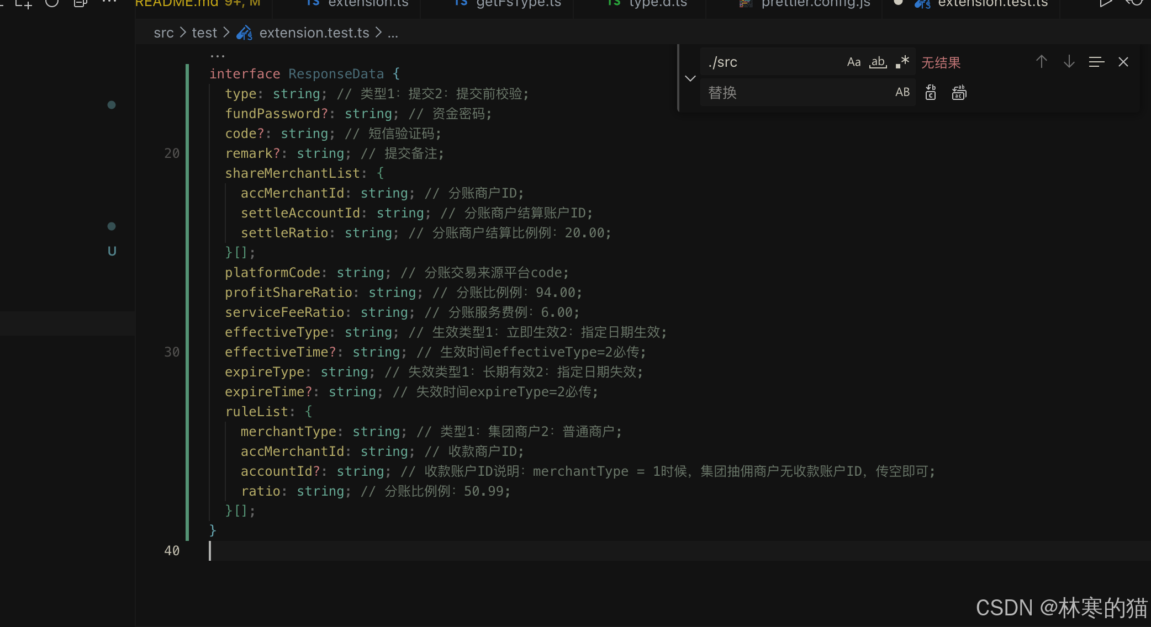
Task: Switch to the type.d.ts tab
Action: 657,4
